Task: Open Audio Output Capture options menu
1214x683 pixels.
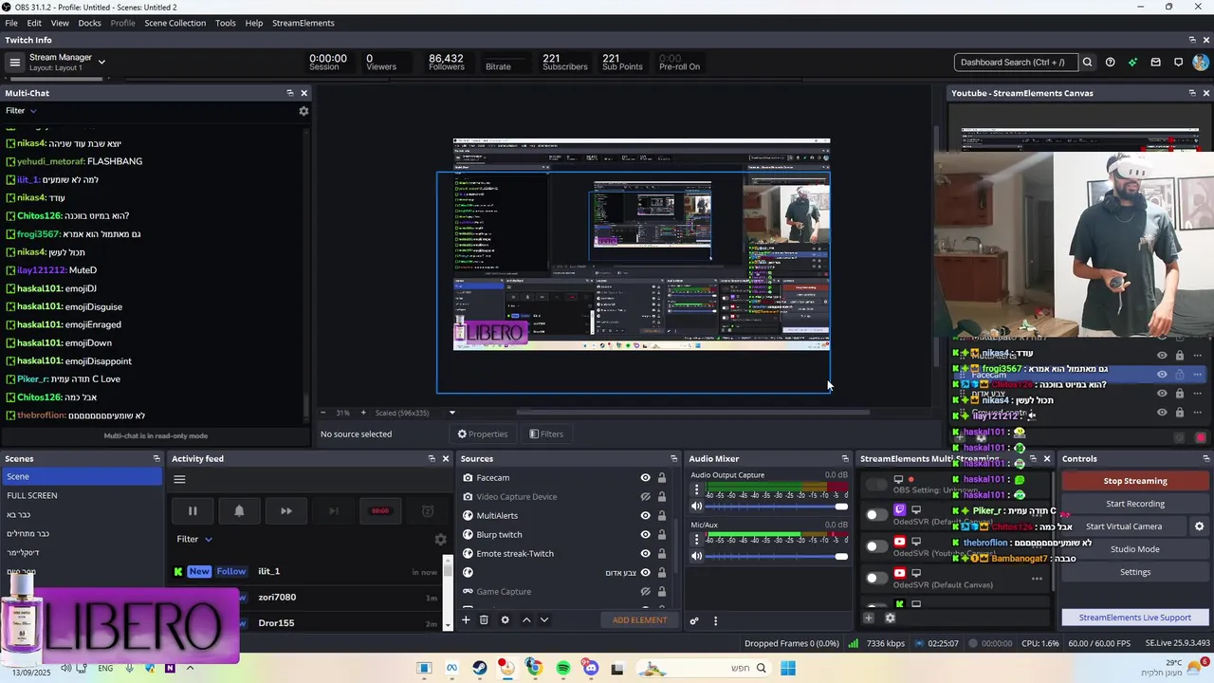Action: (697, 490)
